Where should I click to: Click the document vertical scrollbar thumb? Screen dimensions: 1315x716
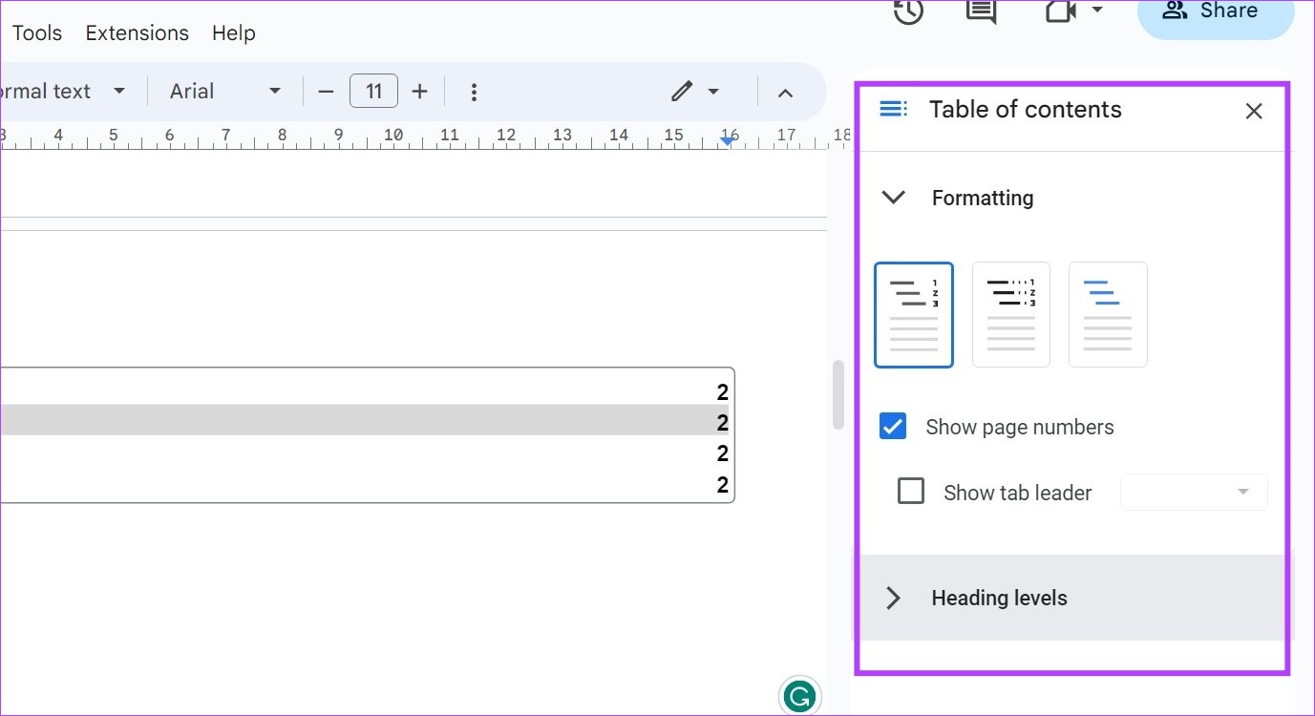(838, 394)
